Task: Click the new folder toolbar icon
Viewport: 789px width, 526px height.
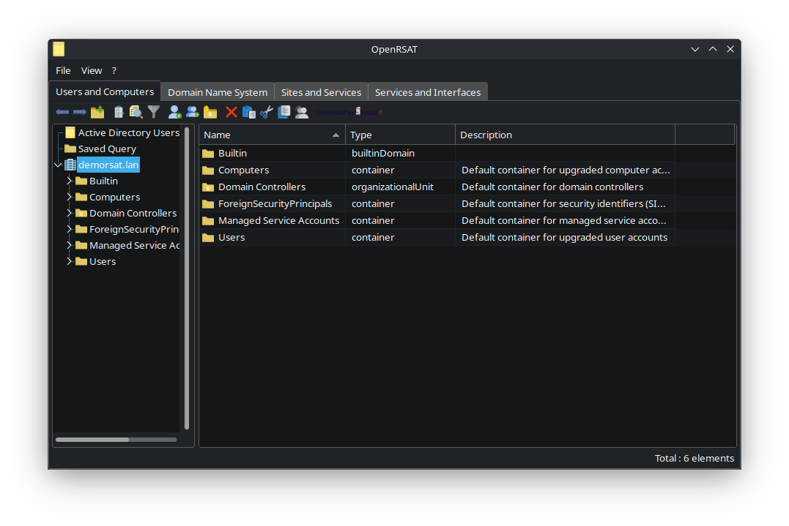Action: [x=210, y=112]
